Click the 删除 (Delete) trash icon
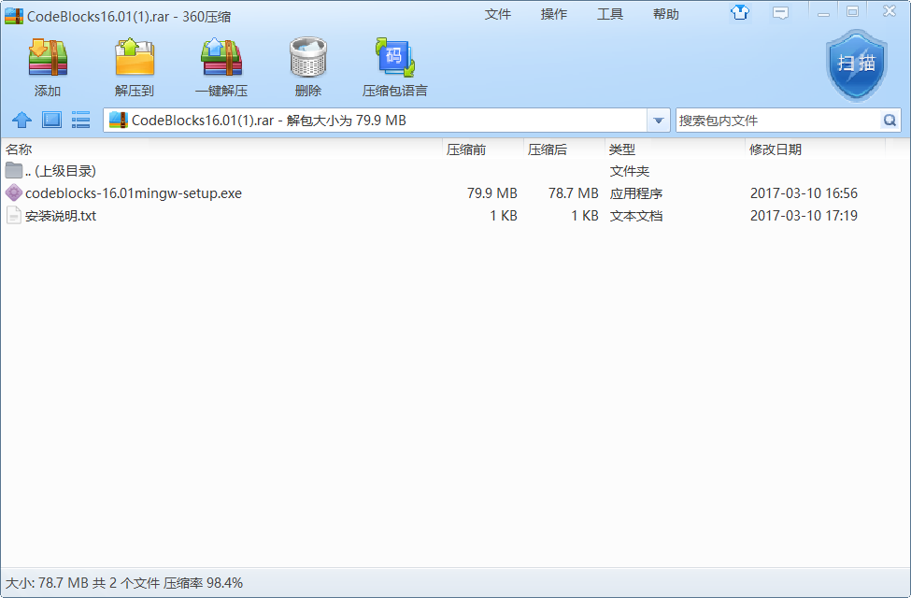Image resolution: width=911 pixels, height=598 pixels. point(307,59)
